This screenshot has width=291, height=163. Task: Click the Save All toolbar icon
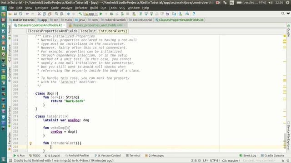tap(15, 14)
